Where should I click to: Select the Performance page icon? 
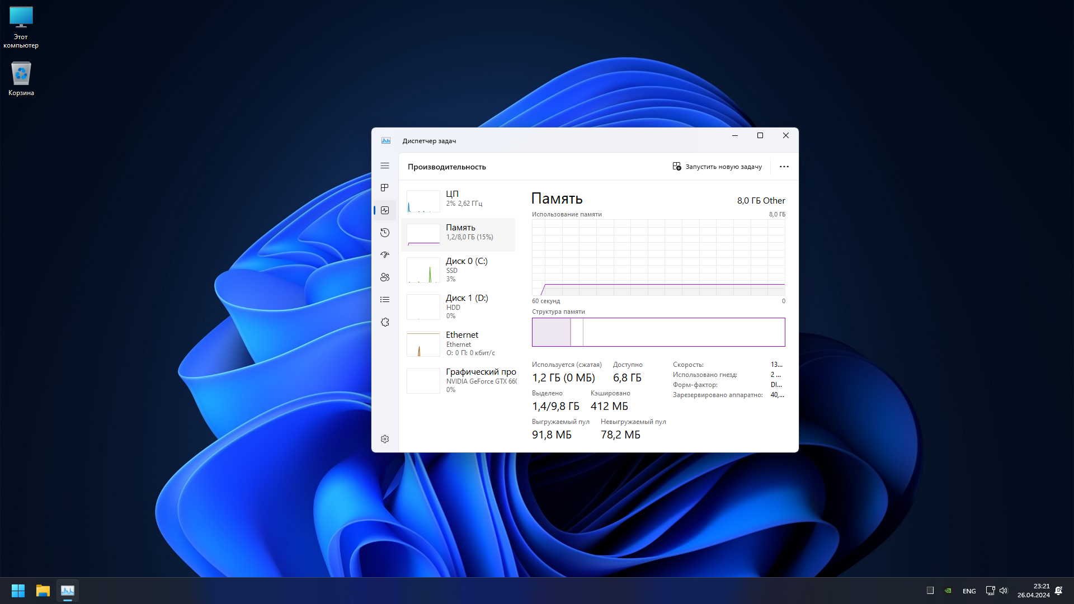coord(385,210)
